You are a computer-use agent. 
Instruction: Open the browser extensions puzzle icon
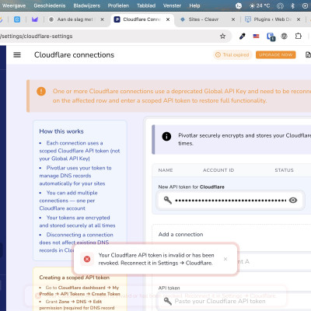pos(299,36)
